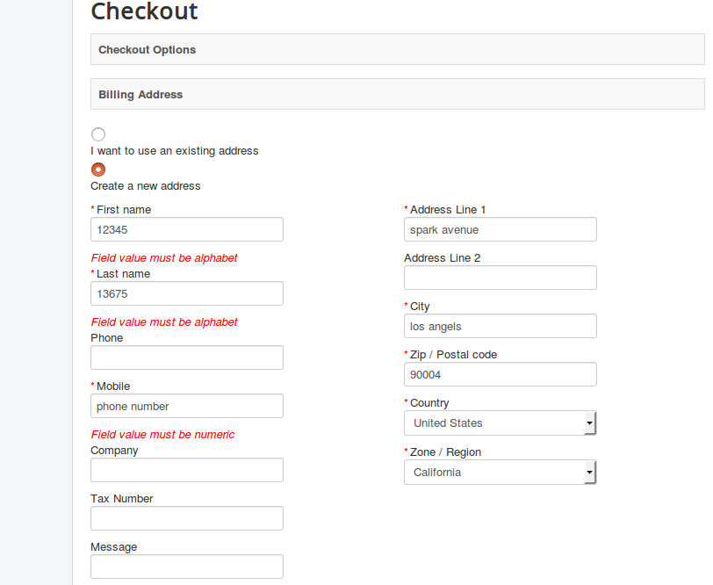Click the Country dropdown arrow button

(590, 423)
